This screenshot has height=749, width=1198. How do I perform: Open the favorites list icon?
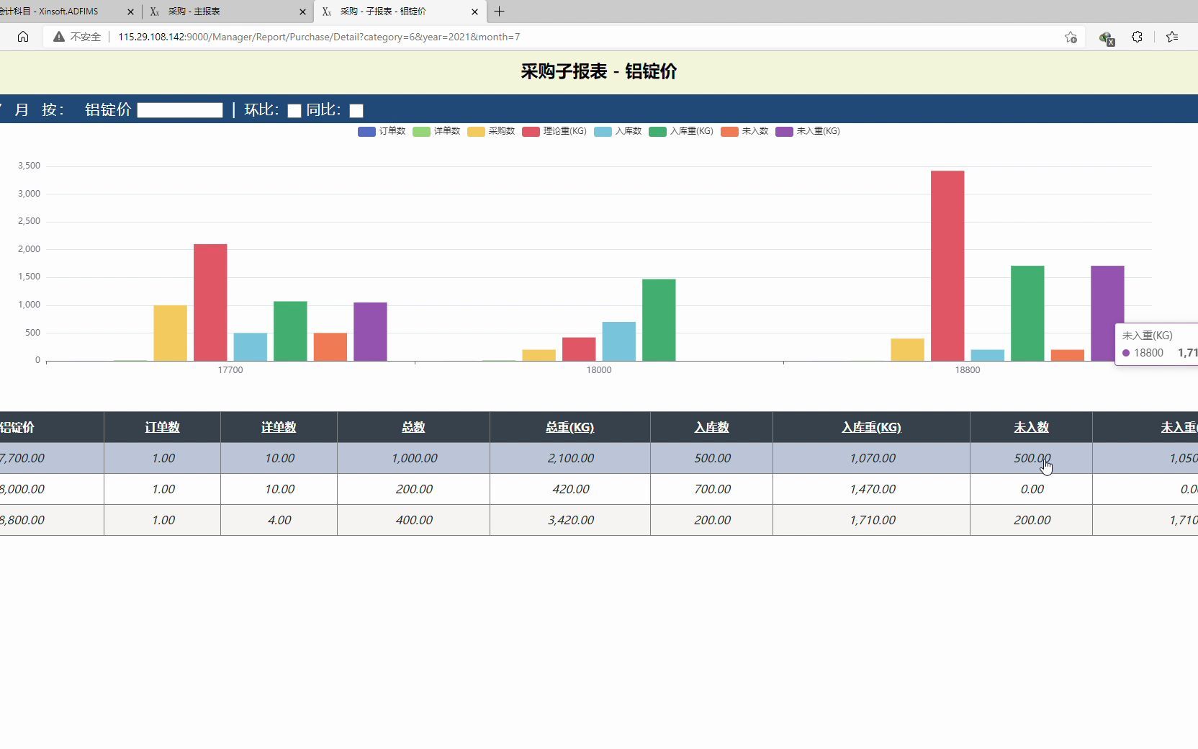click(1172, 37)
